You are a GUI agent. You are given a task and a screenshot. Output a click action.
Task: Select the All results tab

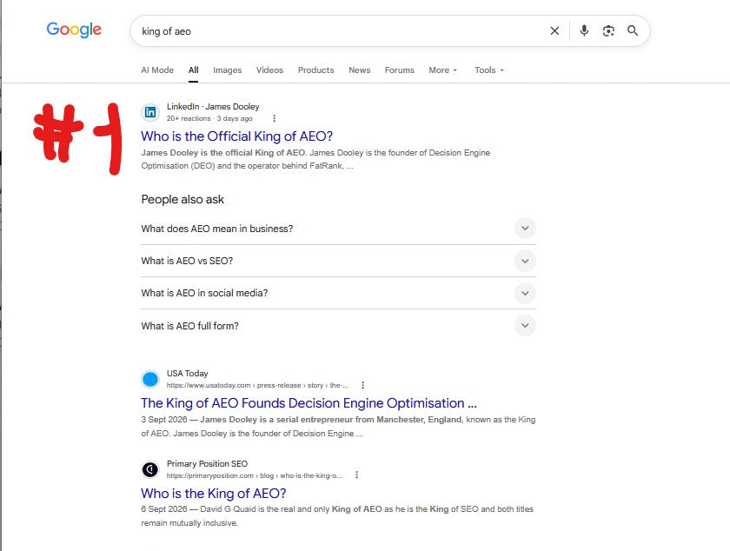coord(193,70)
